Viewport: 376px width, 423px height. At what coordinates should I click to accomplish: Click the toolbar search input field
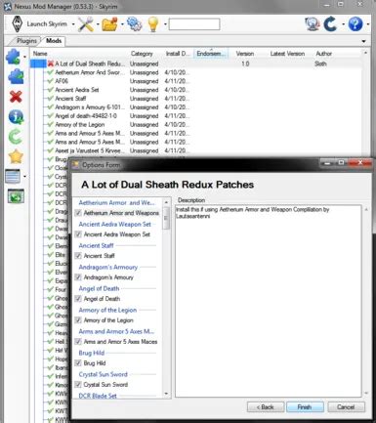coord(194,24)
